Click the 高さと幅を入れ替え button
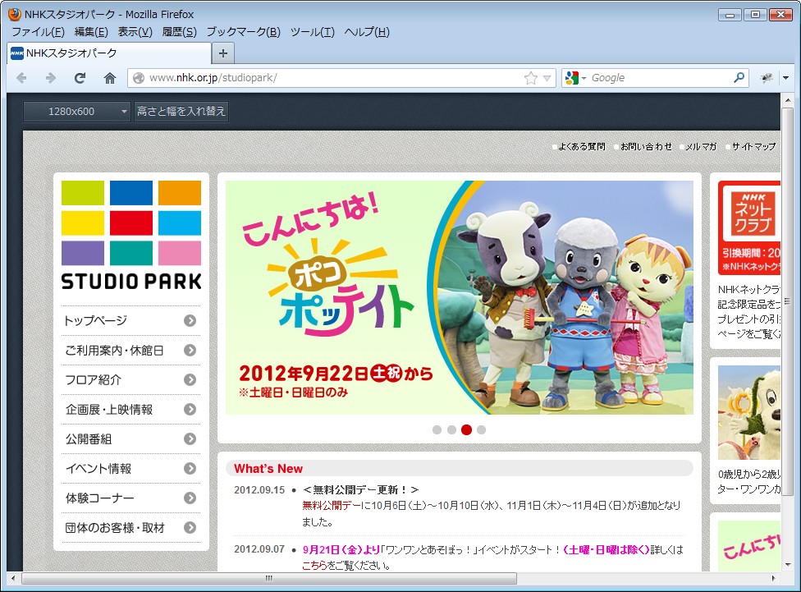Screen dimensions: 801x592 pos(181,112)
